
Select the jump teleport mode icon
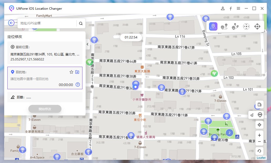pos(246,26)
